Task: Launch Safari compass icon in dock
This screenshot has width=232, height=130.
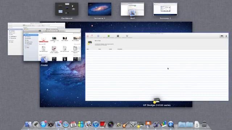Action: pyautogui.click(x=66, y=124)
